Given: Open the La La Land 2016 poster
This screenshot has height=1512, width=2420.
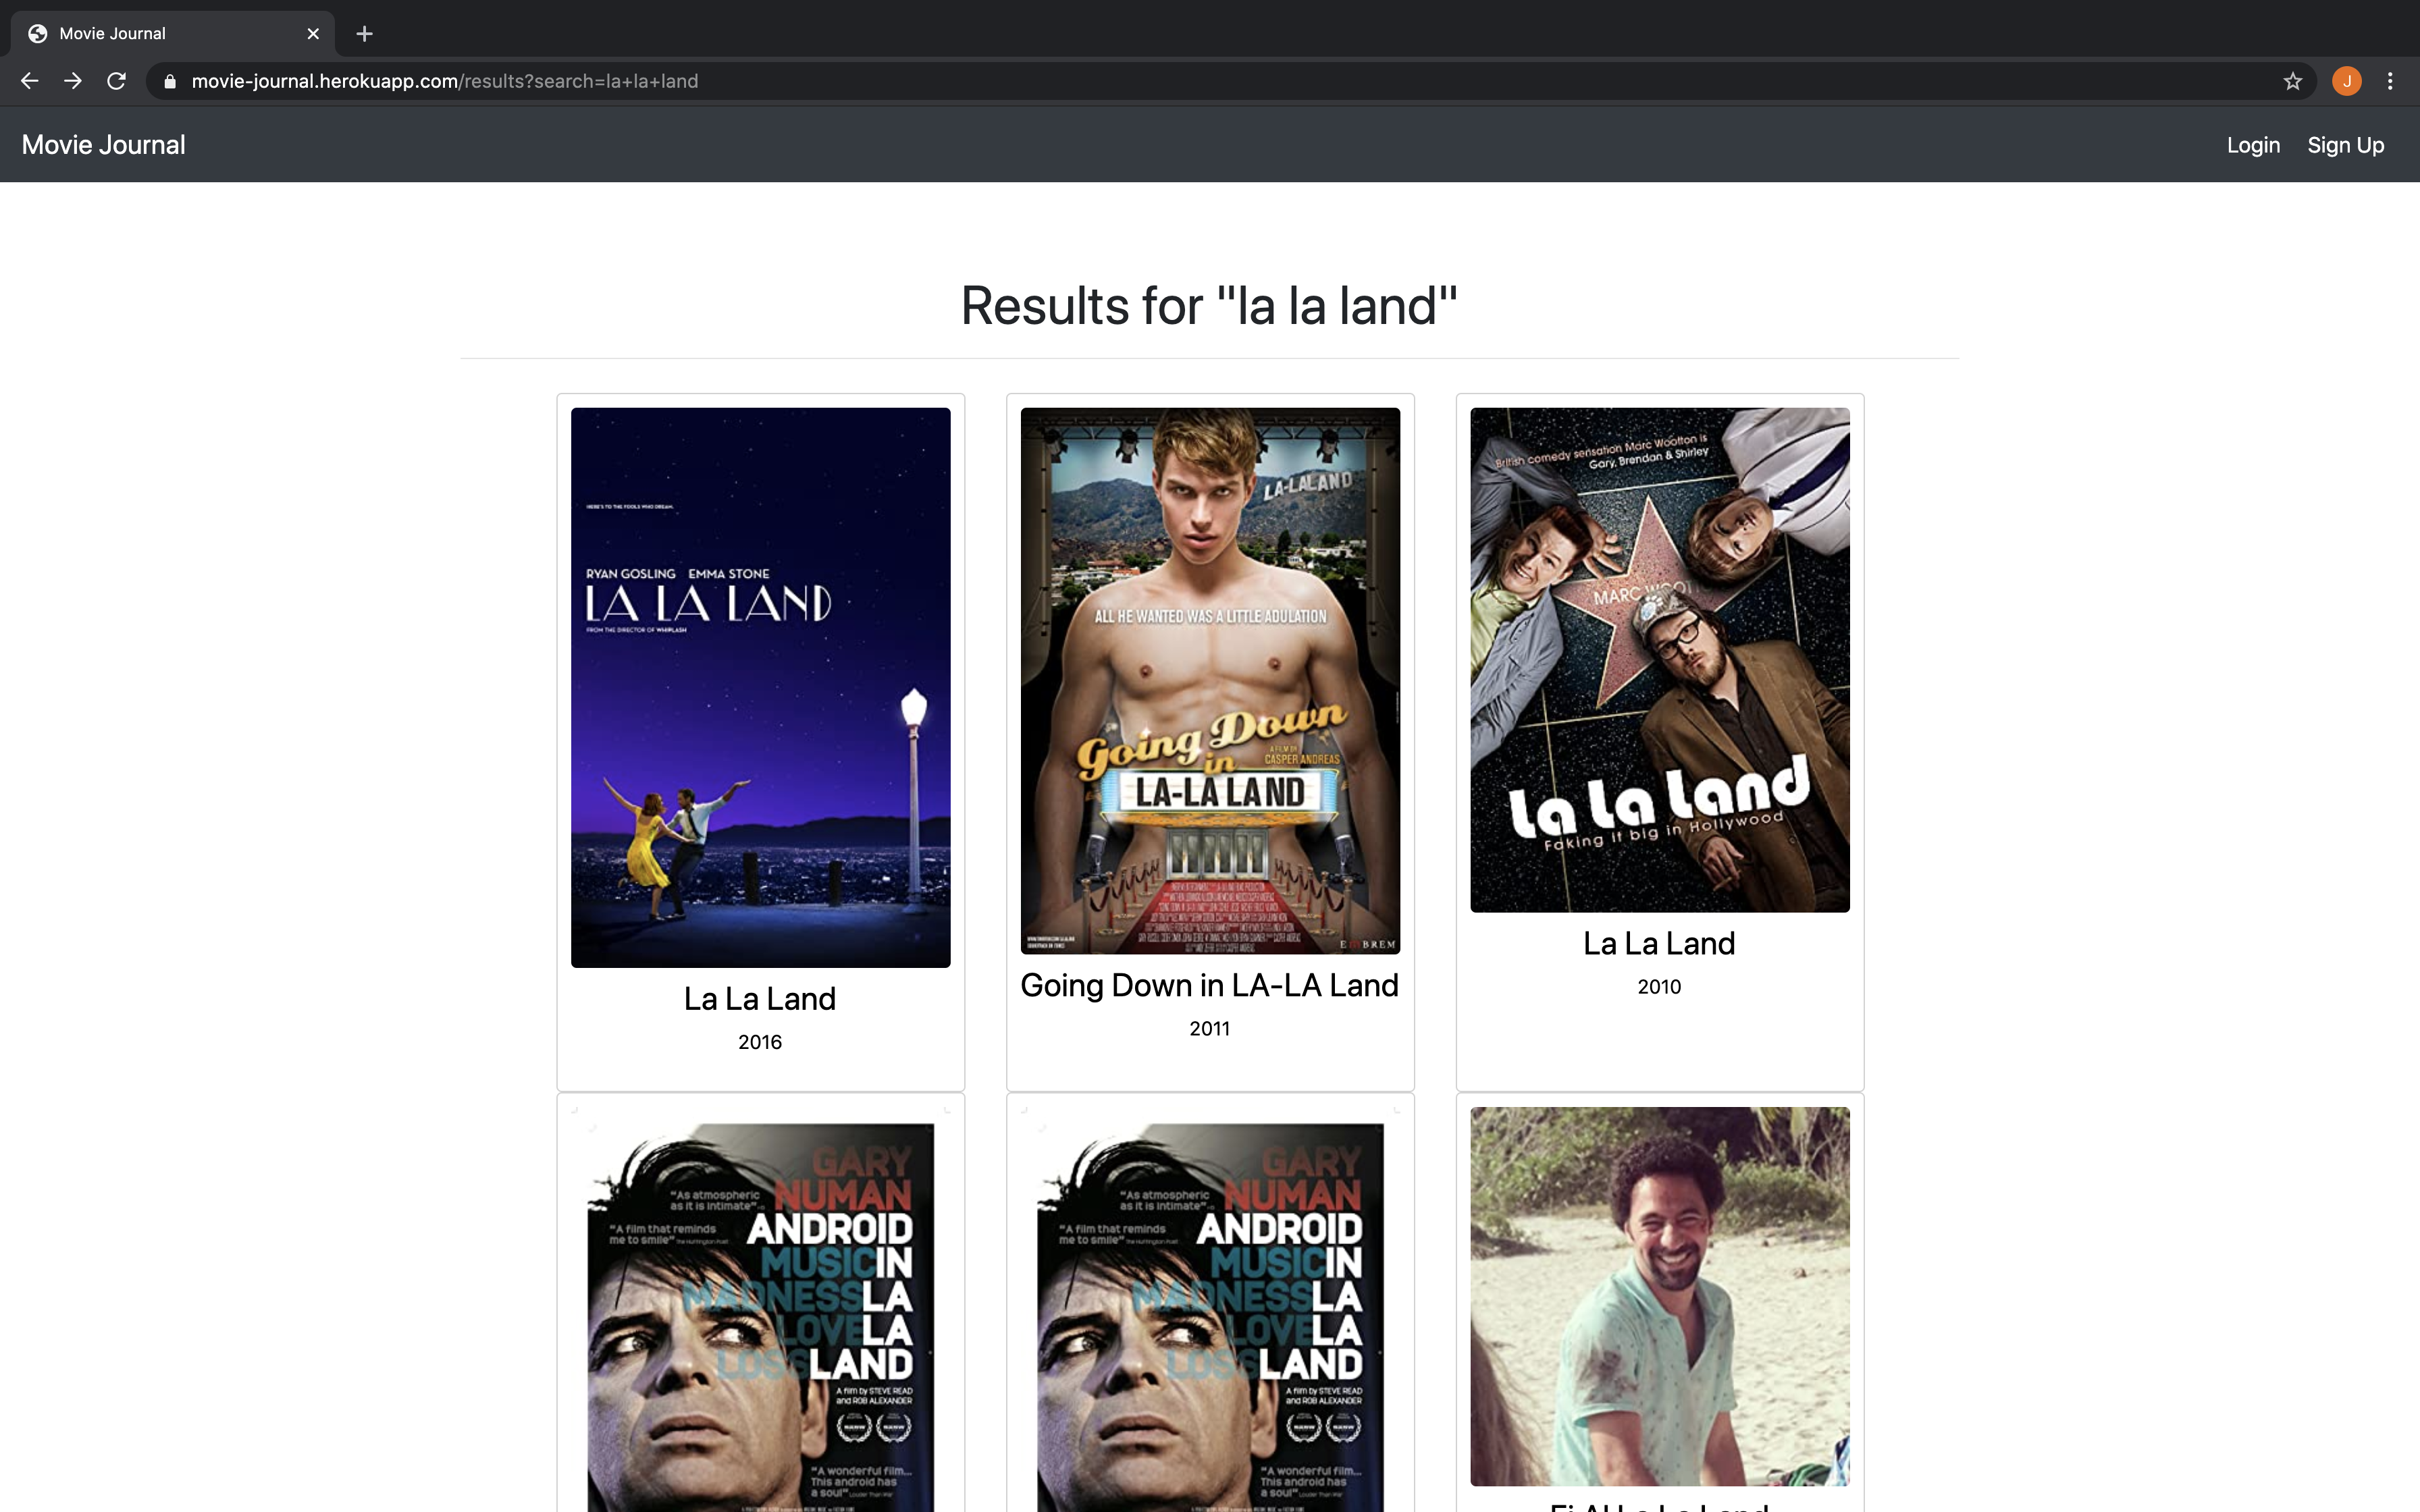Looking at the screenshot, I should click(760, 687).
